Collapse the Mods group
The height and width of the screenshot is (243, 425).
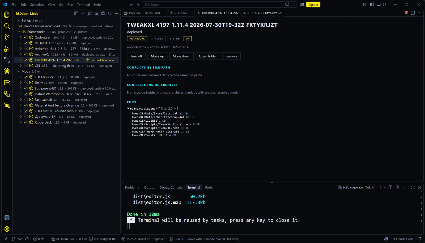(19, 71)
